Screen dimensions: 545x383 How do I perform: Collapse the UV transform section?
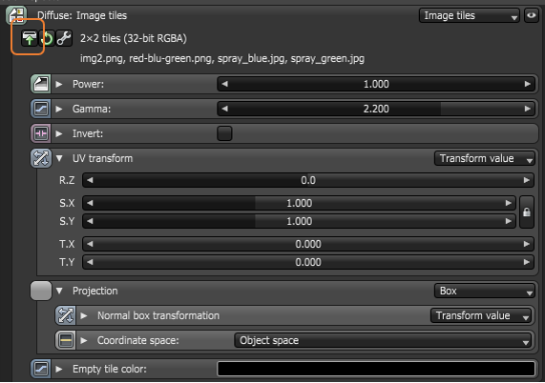click(x=59, y=158)
